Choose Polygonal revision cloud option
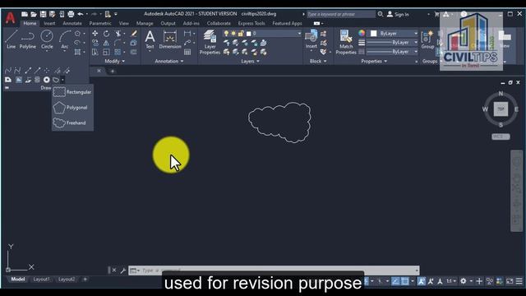Screen dimensions: 526x296 click(72, 108)
